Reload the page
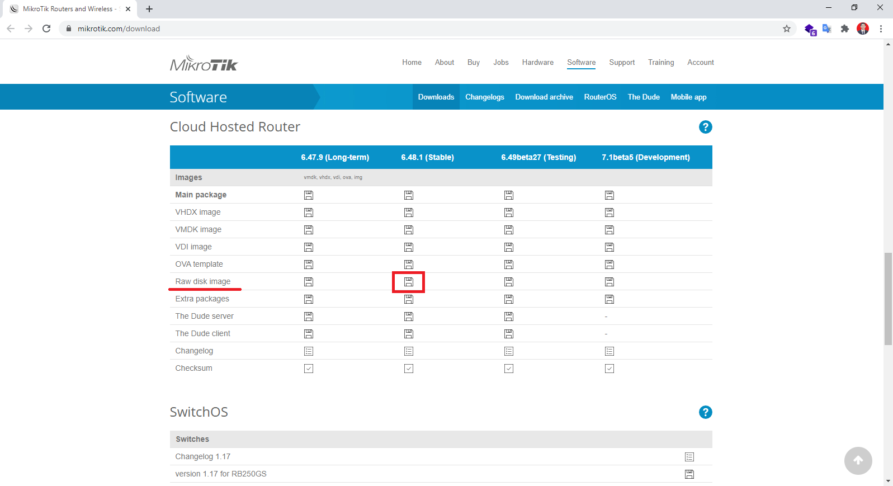The height and width of the screenshot is (486, 893). (46, 29)
